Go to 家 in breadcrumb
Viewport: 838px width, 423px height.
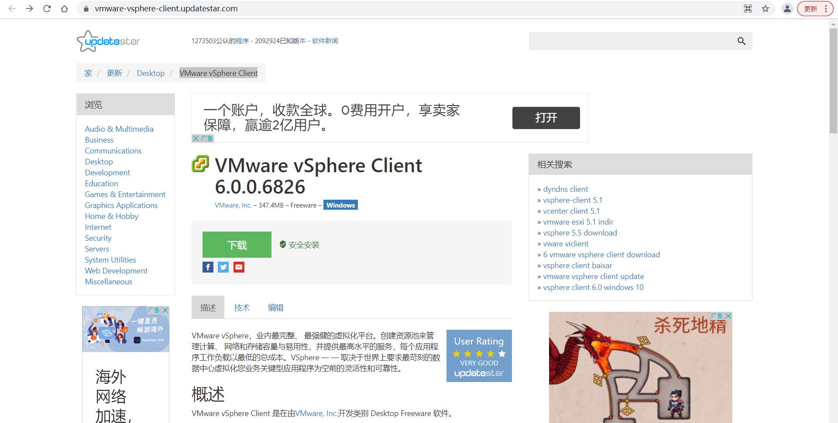click(88, 73)
